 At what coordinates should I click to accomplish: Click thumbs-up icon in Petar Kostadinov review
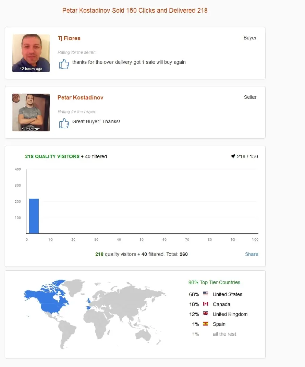pyautogui.click(x=64, y=123)
